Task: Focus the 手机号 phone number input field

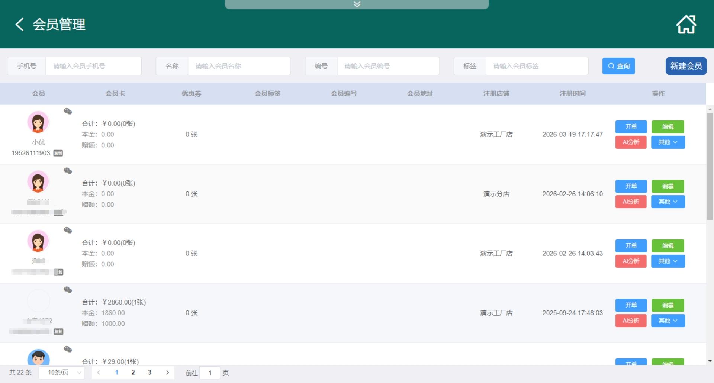Action: coord(93,66)
